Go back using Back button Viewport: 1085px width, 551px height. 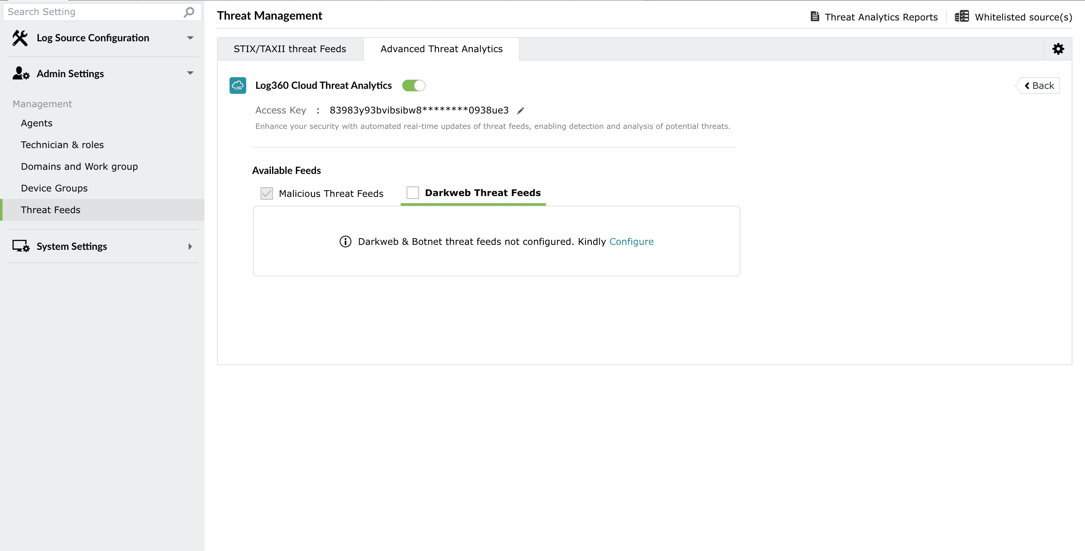tap(1038, 86)
